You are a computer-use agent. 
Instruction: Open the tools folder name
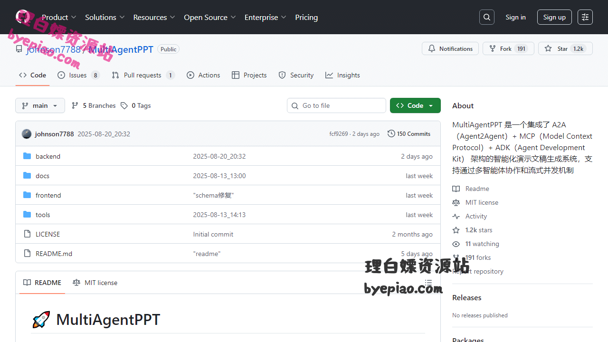[43, 215]
